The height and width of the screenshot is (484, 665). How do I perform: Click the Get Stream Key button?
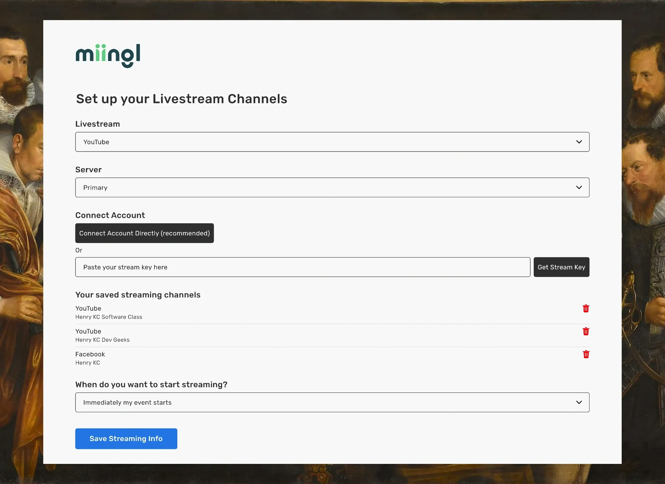coord(561,267)
